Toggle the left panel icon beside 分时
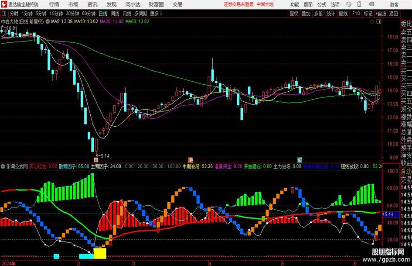 4,14
